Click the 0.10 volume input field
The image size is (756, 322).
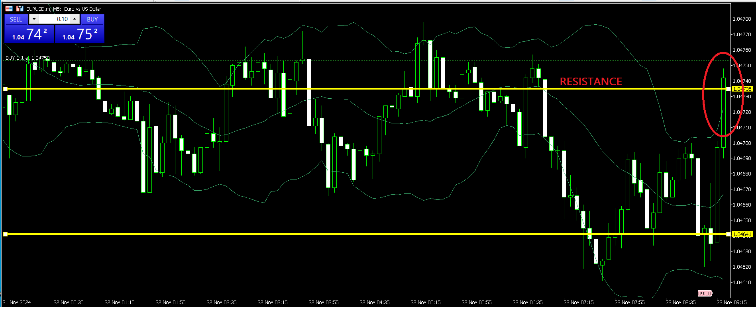tap(54, 19)
